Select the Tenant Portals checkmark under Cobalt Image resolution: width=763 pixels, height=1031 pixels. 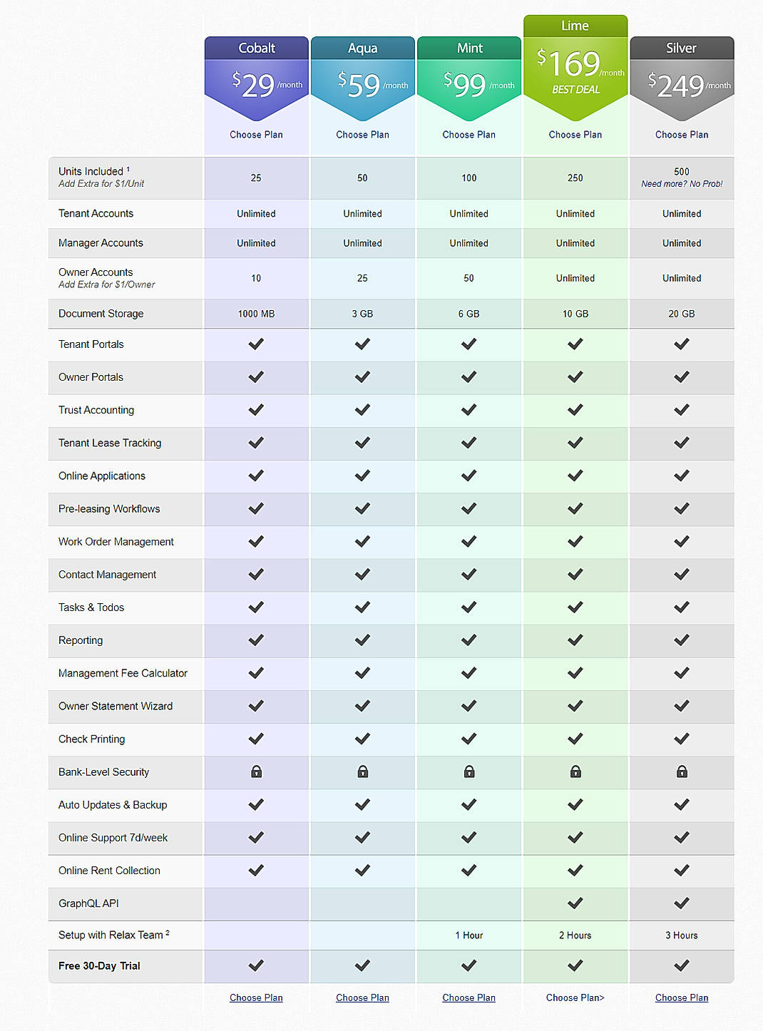[256, 344]
